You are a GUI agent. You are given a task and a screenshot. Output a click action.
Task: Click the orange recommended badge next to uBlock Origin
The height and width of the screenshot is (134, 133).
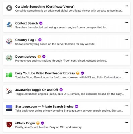(38, 123)
